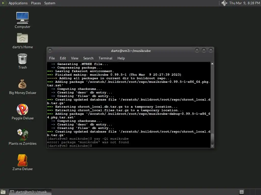The image size is (261, 195).
Task: Click 'Extracting chroot_local.db.tar.gz' line
Action: tap(112, 107)
